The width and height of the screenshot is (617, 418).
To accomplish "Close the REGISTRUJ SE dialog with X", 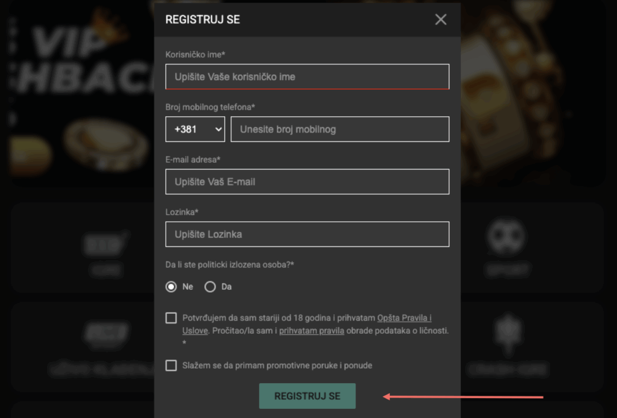I will pos(440,19).
